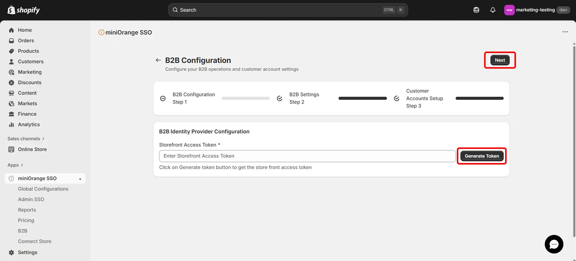The height and width of the screenshot is (261, 576).
Task: Open the Sidekick assistant icon in top bar
Action: pyautogui.click(x=476, y=10)
